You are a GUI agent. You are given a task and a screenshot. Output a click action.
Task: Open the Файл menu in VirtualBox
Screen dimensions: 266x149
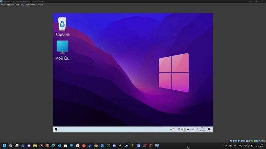pos(3,5)
